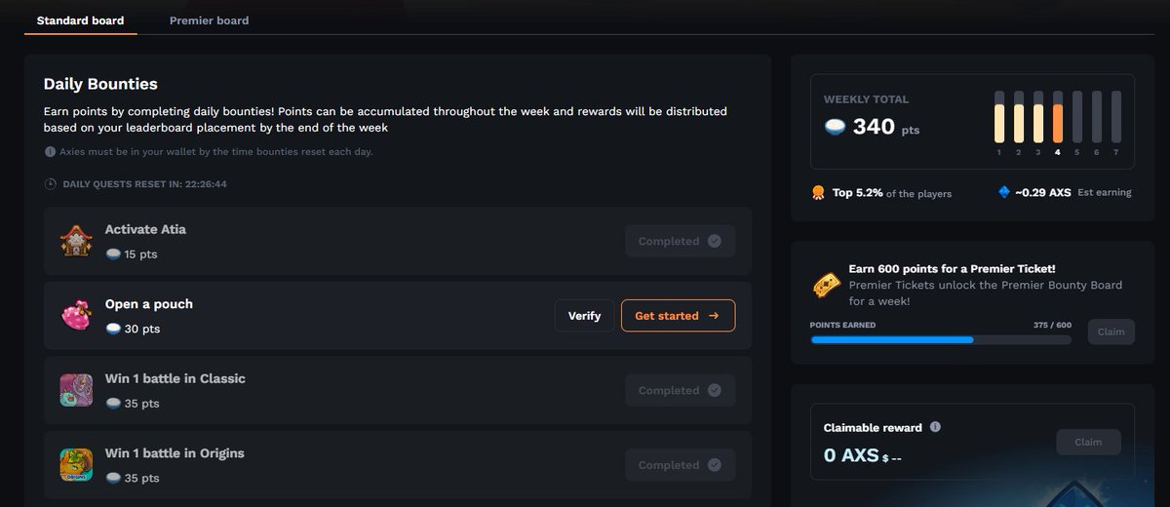
Task: Select day 1 bar in weekly chart
Action: click(x=999, y=118)
